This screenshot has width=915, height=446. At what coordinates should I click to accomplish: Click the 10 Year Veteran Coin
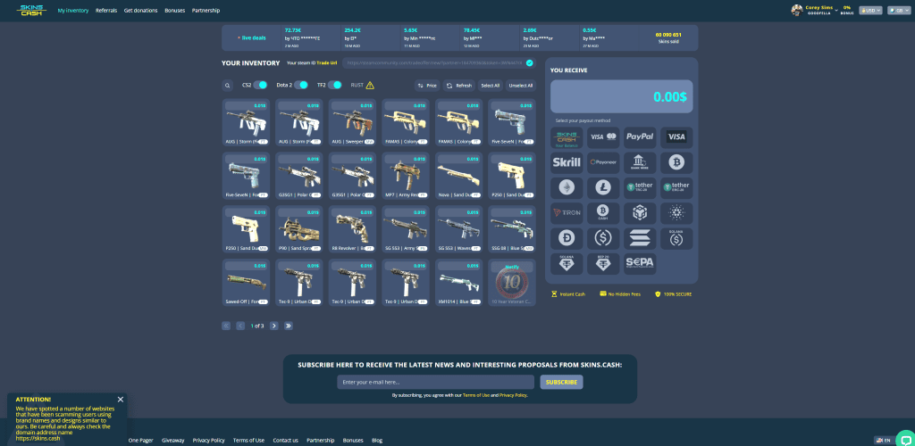tap(512, 283)
